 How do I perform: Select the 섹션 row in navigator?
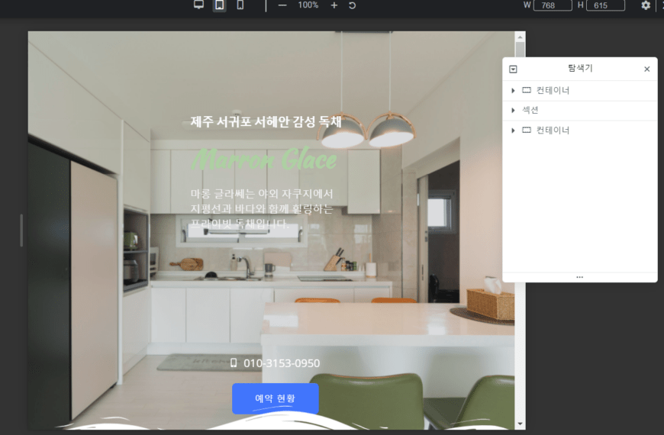[580, 110]
